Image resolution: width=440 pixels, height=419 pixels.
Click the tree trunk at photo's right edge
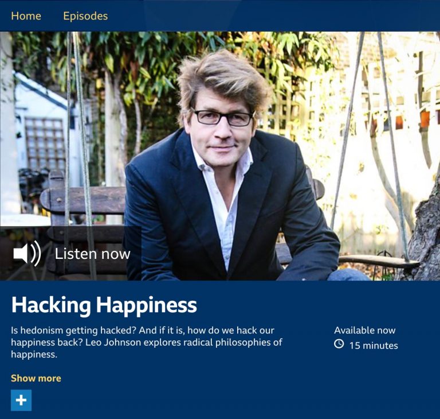click(x=426, y=239)
